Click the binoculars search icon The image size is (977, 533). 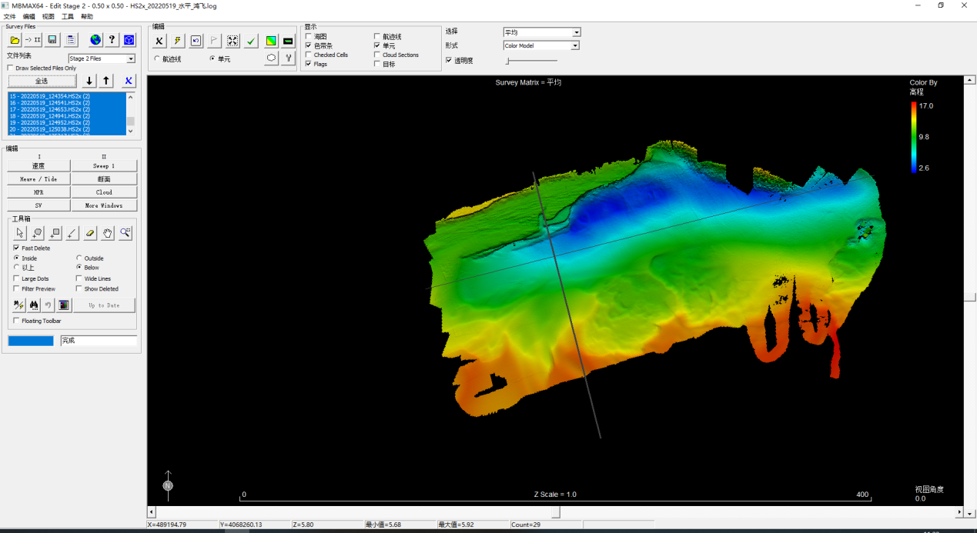coord(34,305)
